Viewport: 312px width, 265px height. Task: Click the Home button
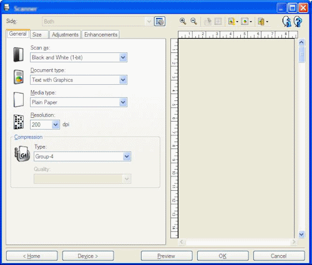pos(32,256)
